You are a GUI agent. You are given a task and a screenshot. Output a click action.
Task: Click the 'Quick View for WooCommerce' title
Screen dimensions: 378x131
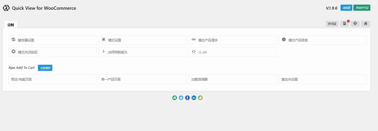pos(44,8)
